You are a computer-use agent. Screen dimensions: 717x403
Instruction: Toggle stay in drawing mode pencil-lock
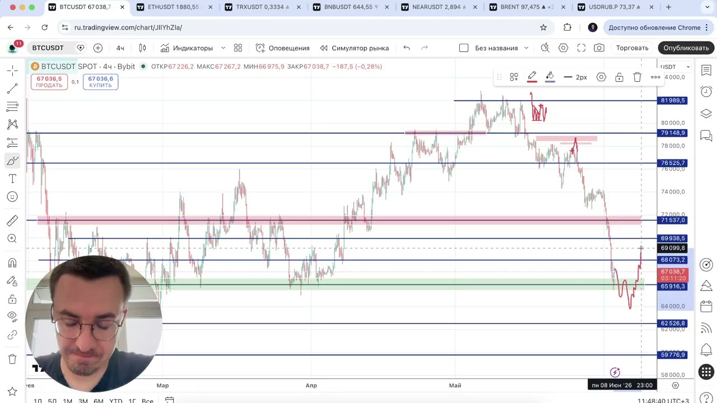pos(12,281)
